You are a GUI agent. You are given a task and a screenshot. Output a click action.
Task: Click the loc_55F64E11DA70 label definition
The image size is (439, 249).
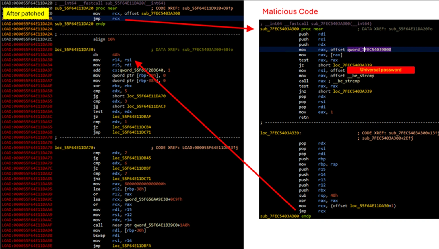(75, 148)
